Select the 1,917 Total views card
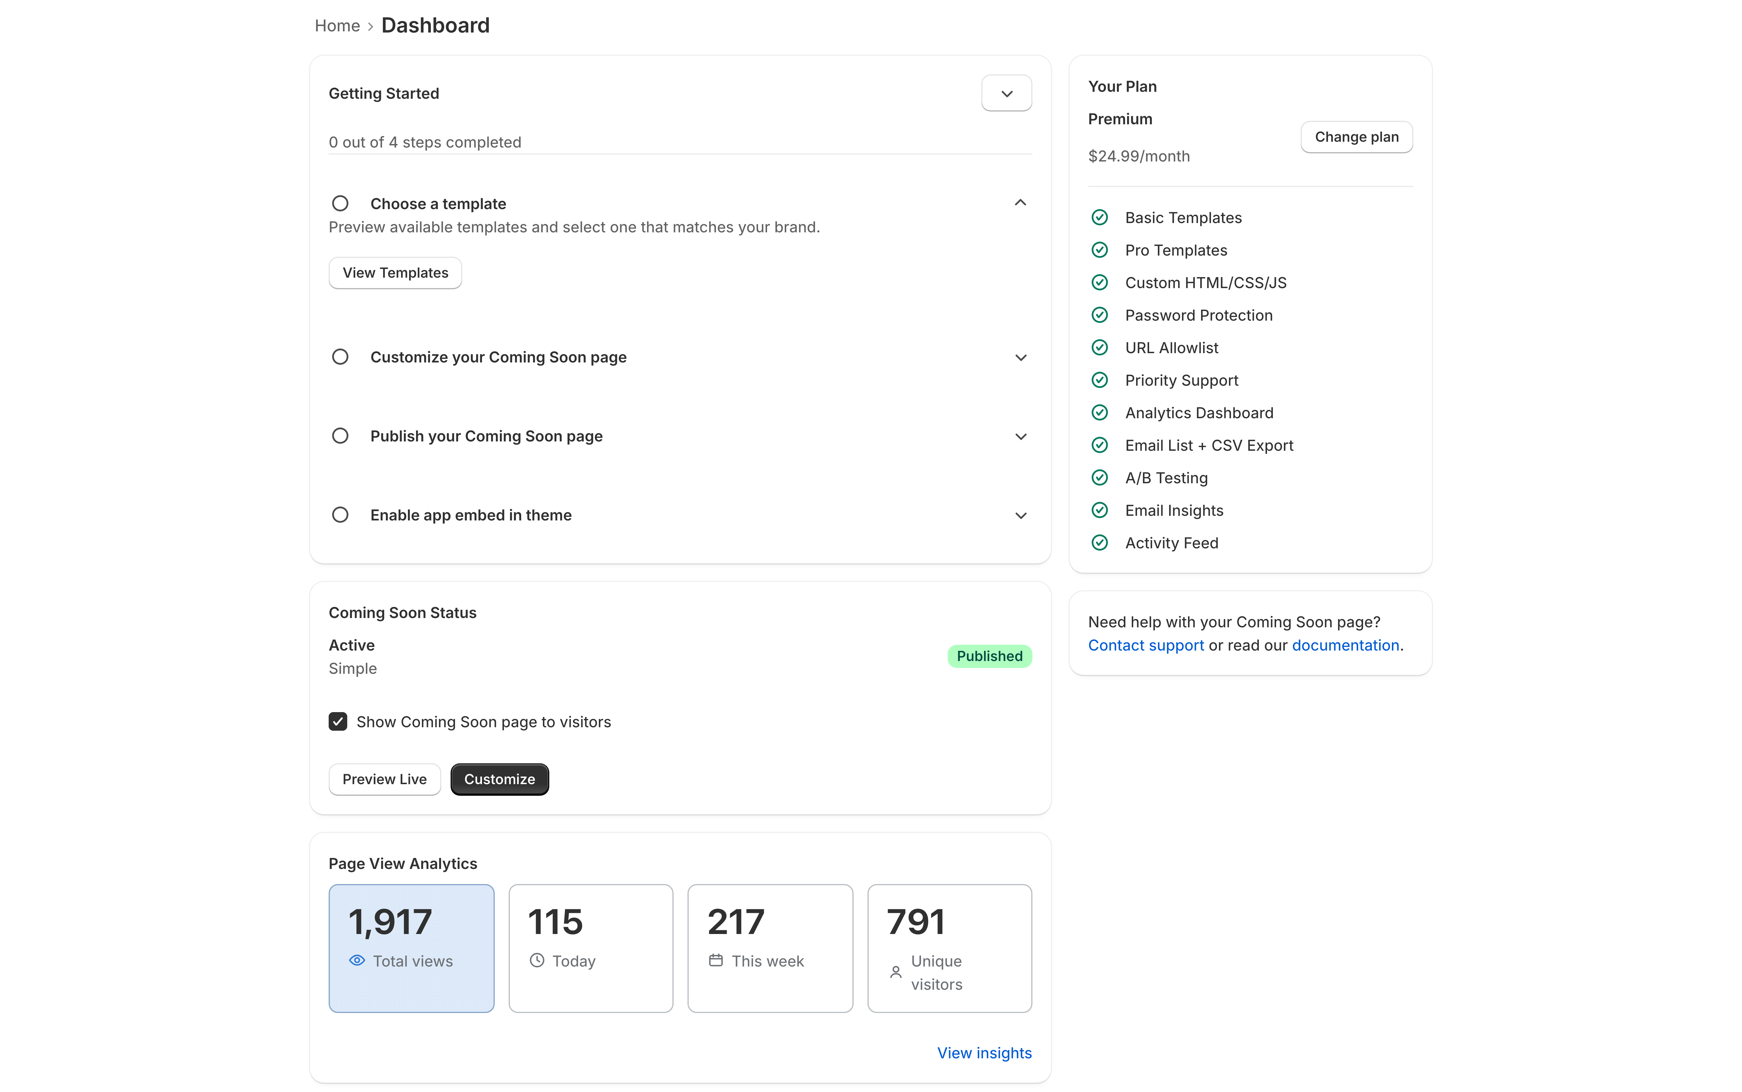The height and width of the screenshot is (1092, 1742). [x=411, y=948]
